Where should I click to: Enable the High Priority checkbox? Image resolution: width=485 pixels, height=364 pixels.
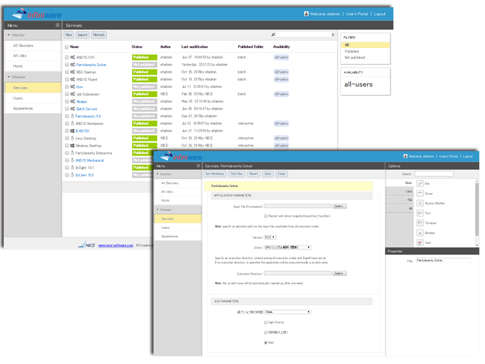click(x=266, y=323)
